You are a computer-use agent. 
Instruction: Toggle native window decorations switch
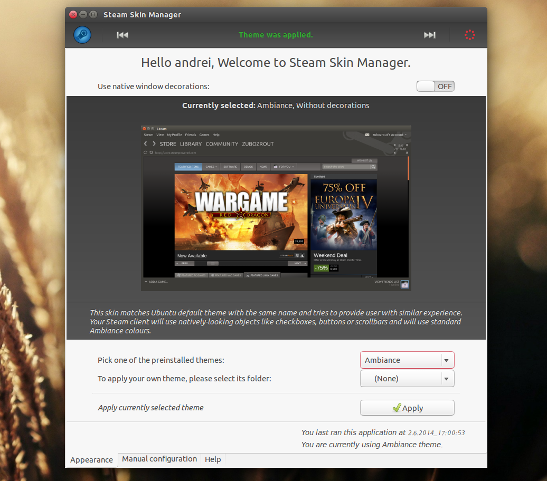[436, 86]
